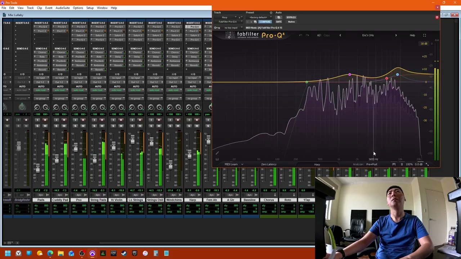Toggle input monitoring on Strings Osti track
The width and height of the screenshot is (461, 259).
tap(151, 120)
